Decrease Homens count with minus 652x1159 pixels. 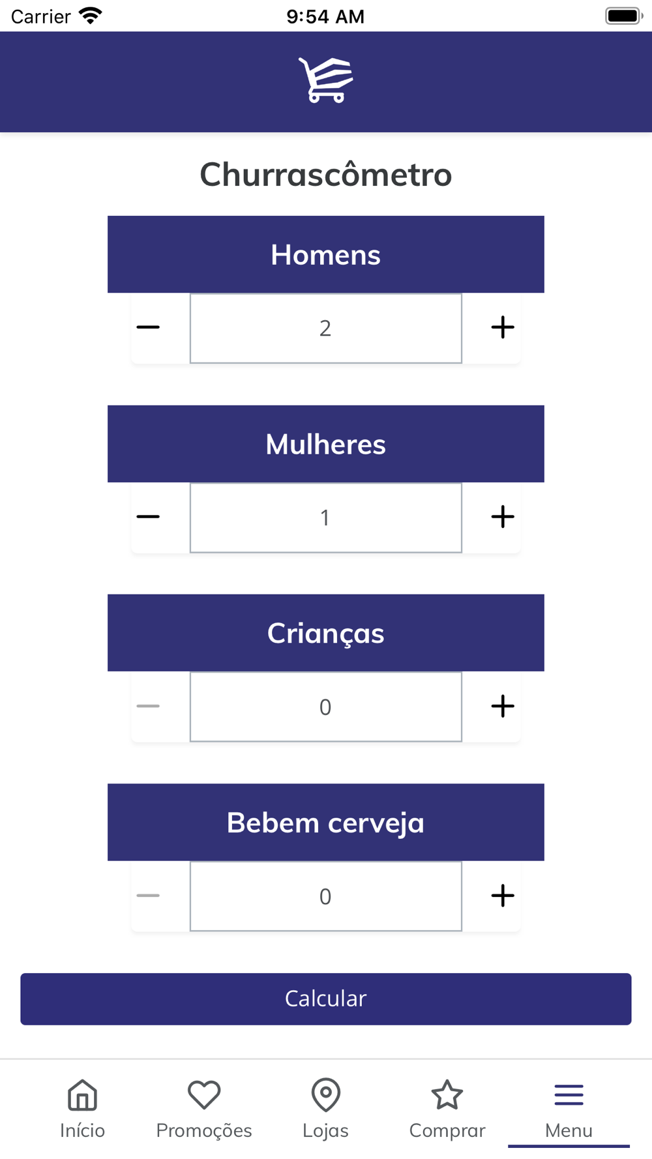(148, 327)
